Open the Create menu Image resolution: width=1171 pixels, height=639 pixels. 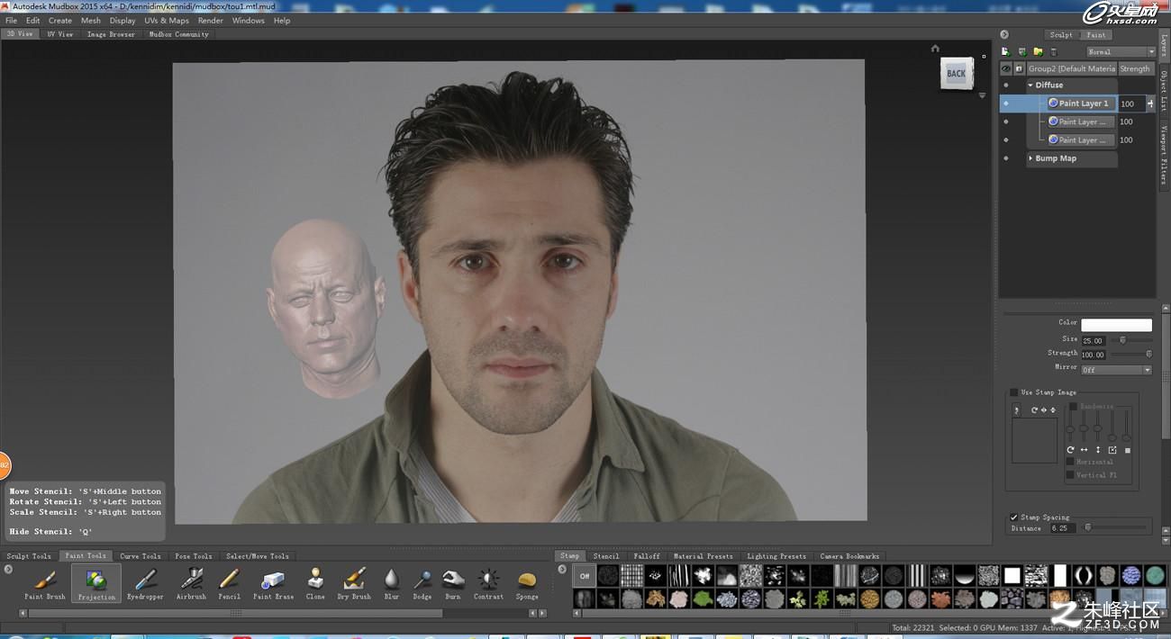click(60, 20)
